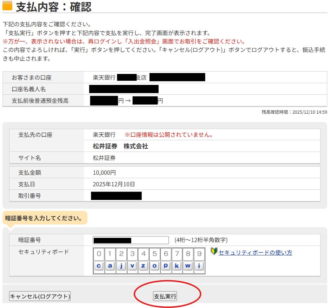Click the green-yellow beginner mark icon
The image size is (330, 308).
(214, 252)
